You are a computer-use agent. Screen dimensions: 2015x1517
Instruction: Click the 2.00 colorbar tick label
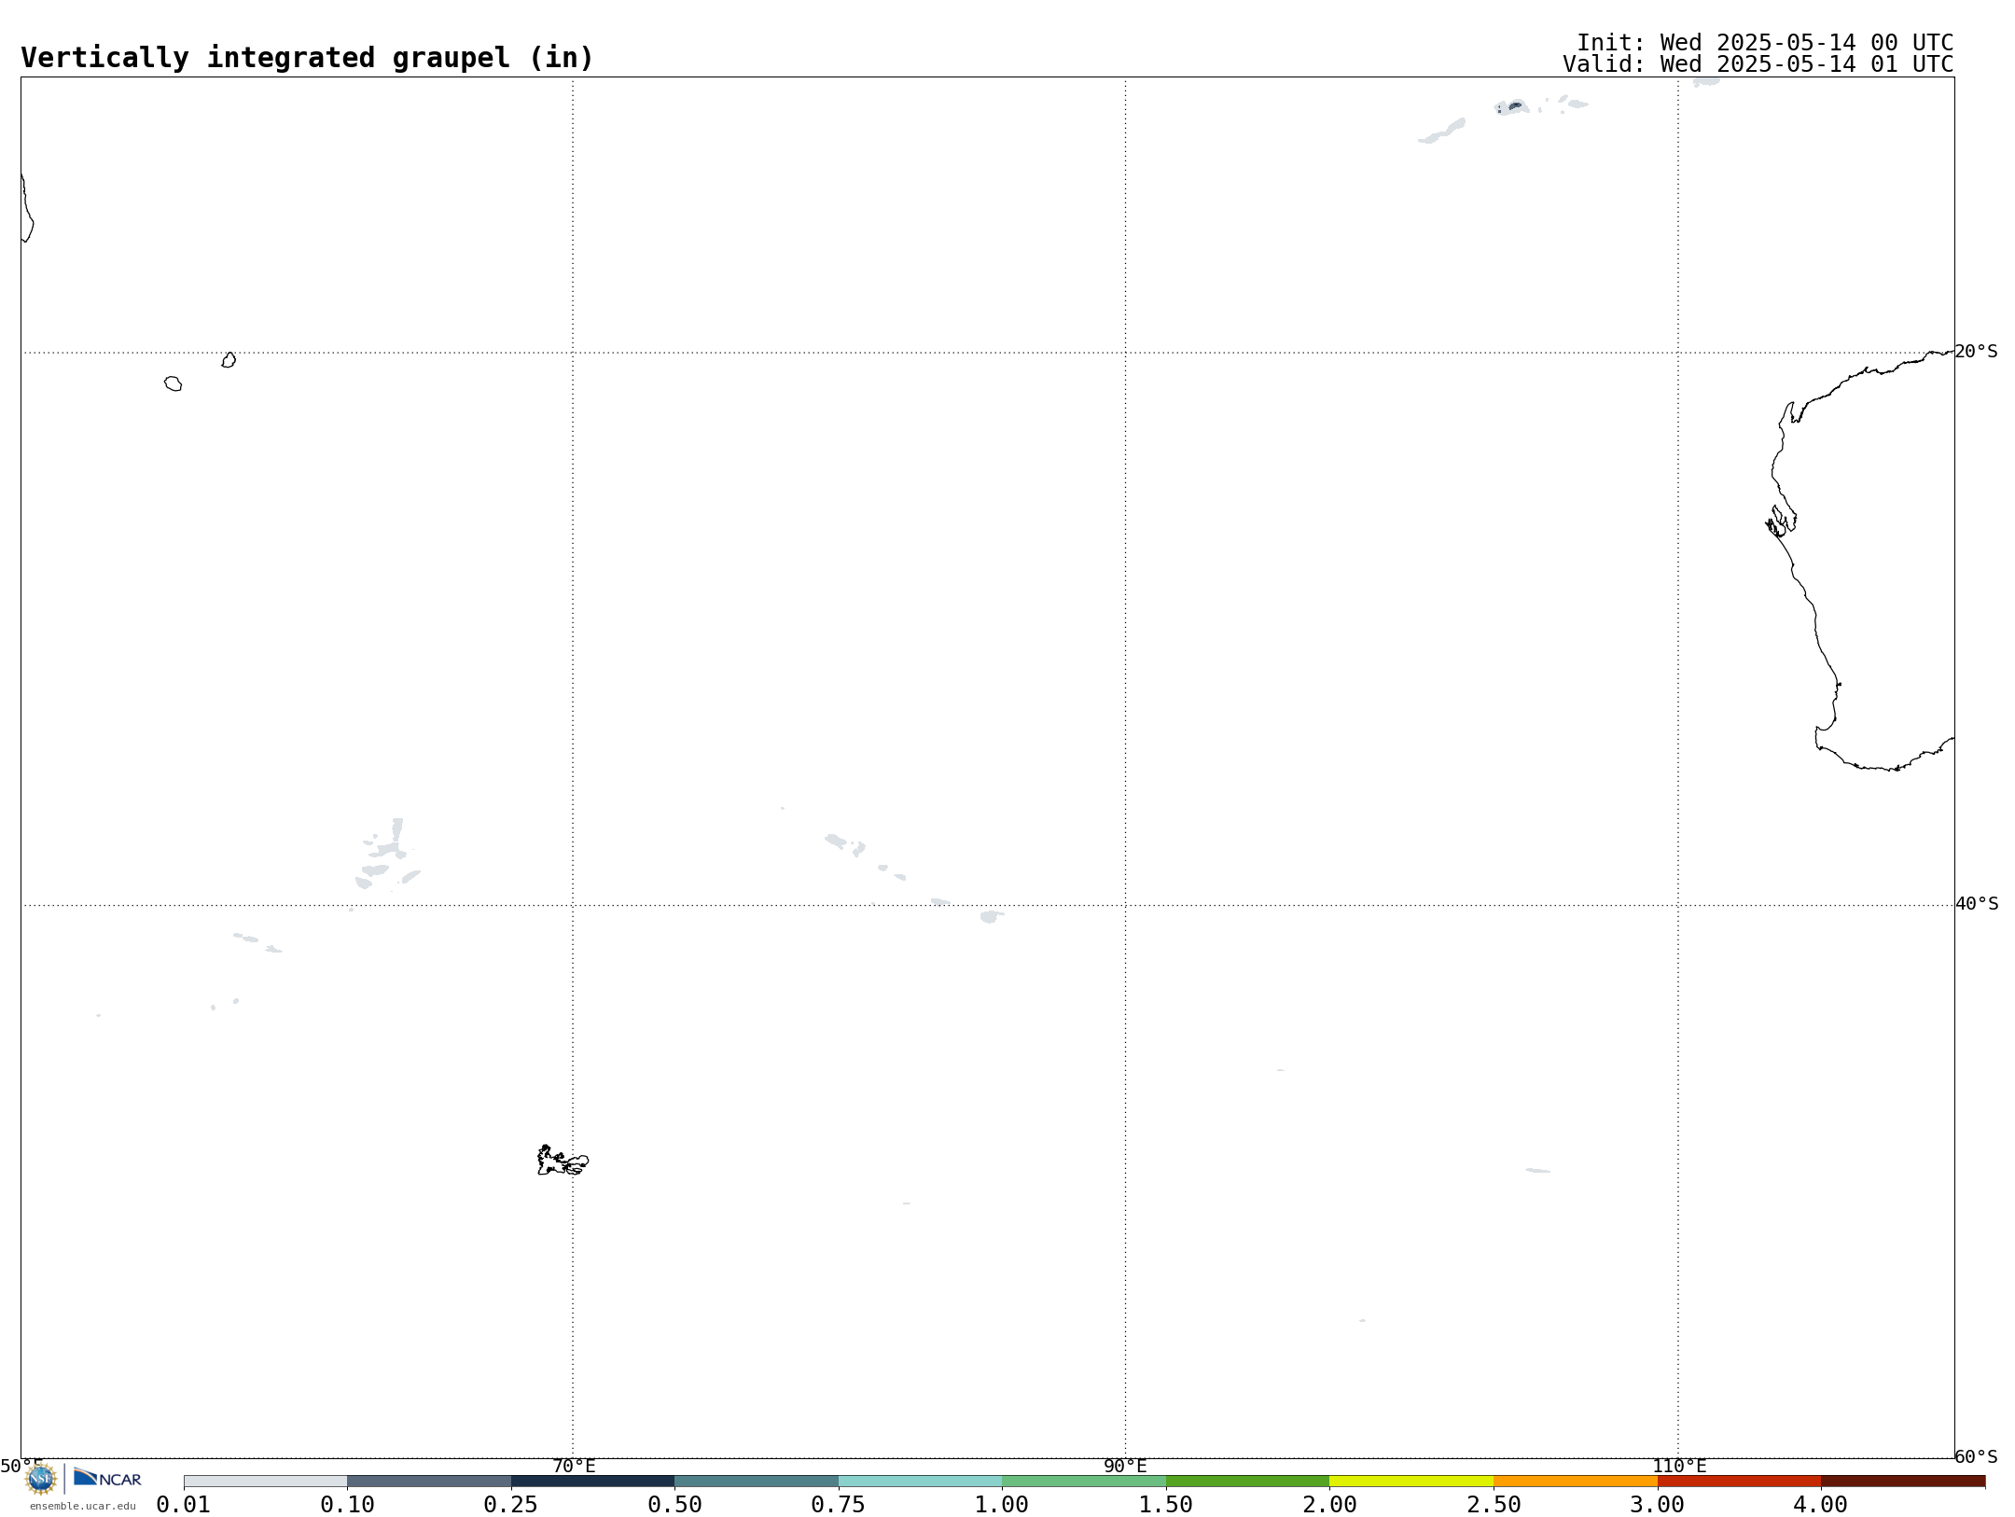pyautogui.click(x=1329, y=1505)
